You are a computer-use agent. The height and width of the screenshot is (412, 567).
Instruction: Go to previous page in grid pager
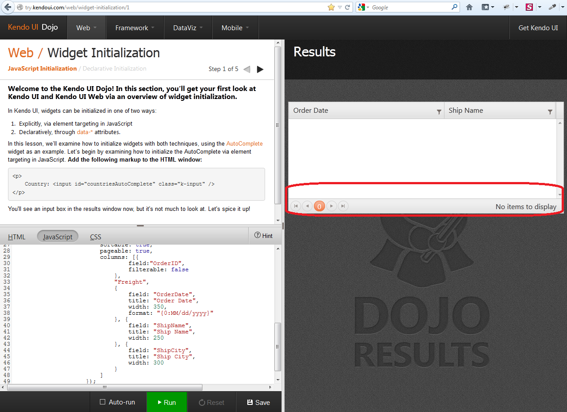[x=307, y=206]
